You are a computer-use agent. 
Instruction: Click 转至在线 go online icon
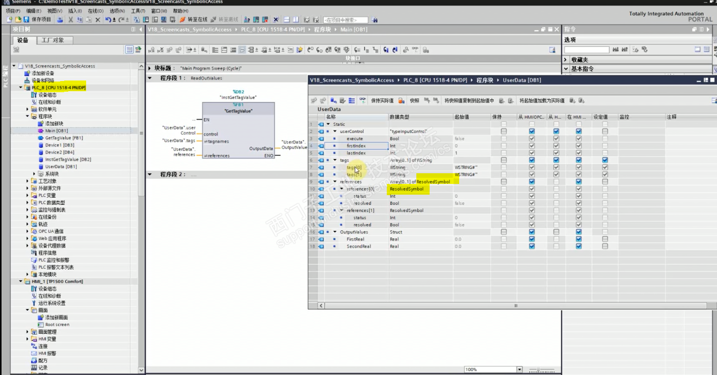point(182,20)
